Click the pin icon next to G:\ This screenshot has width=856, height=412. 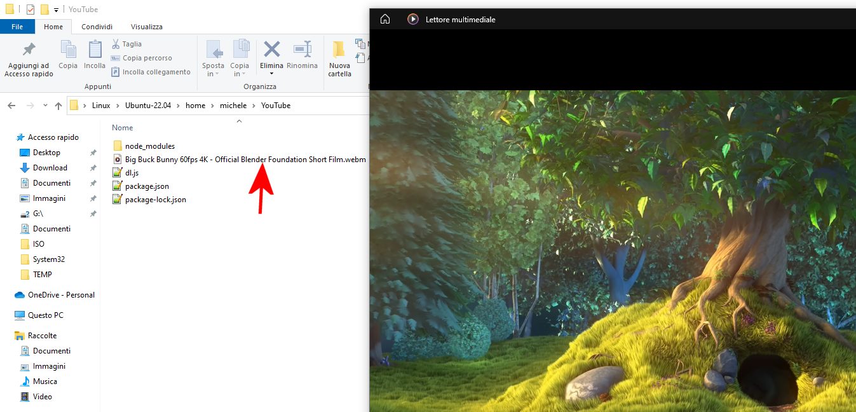pyautogui.click(x=93, y=214)
